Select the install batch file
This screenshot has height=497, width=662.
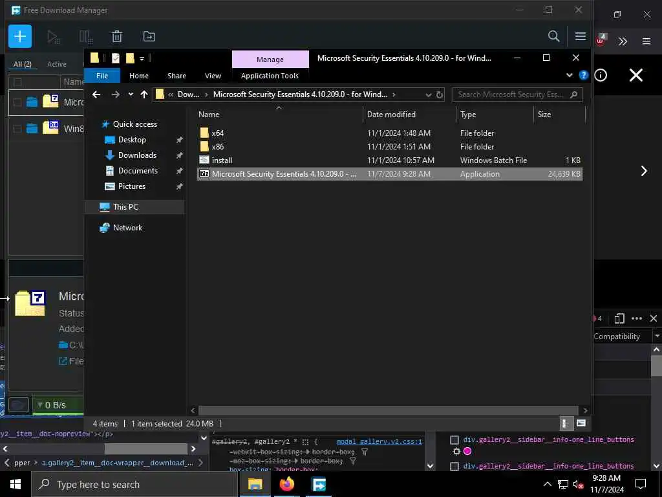pyautogui.click(x=222, y=160)
